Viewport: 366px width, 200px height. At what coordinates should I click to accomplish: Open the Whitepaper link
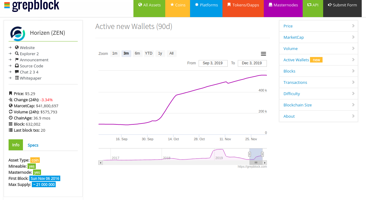31,78
